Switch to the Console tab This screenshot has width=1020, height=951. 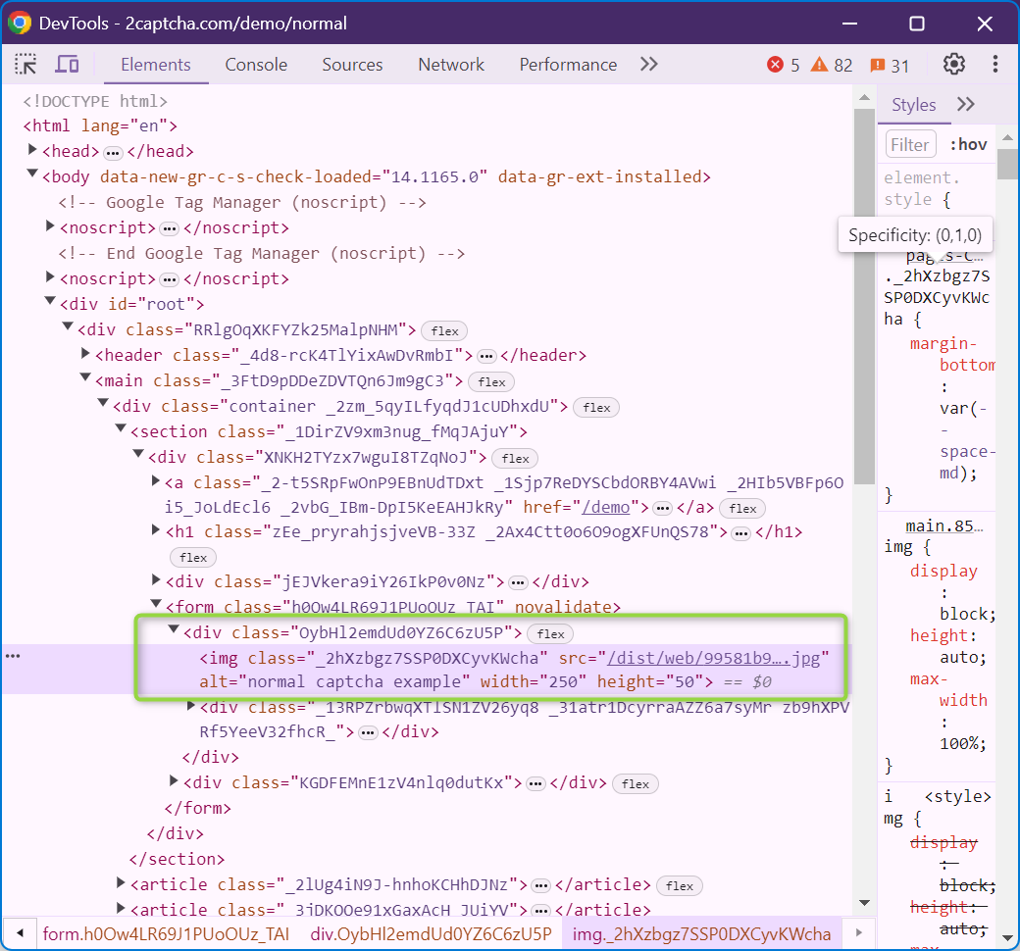pyautogui.click(x=256, y=65)
